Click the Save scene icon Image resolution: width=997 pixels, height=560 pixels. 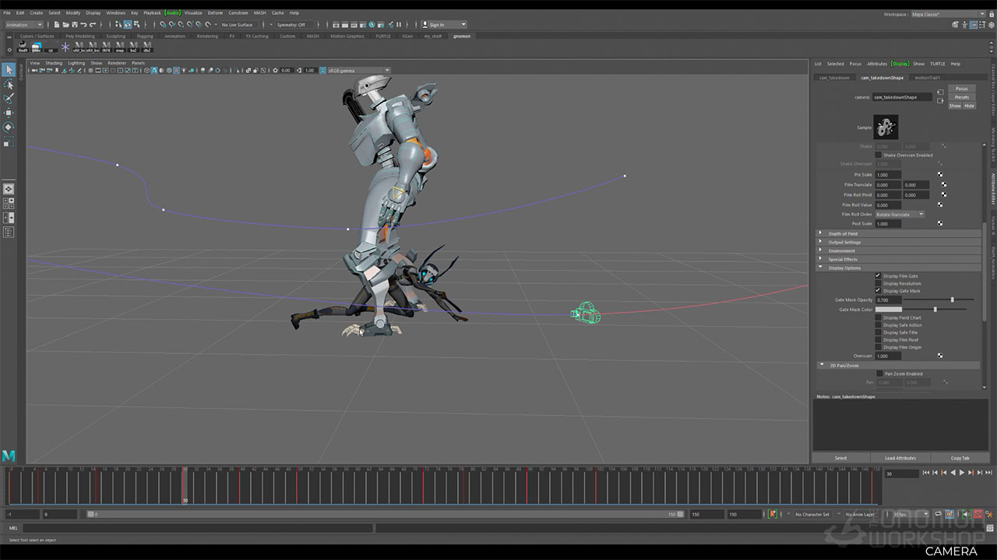coord(75,25)
